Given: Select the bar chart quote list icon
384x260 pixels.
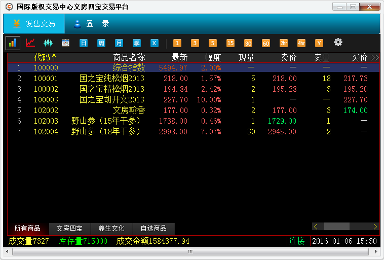Looking at the screenshot, I should (13, 43).
